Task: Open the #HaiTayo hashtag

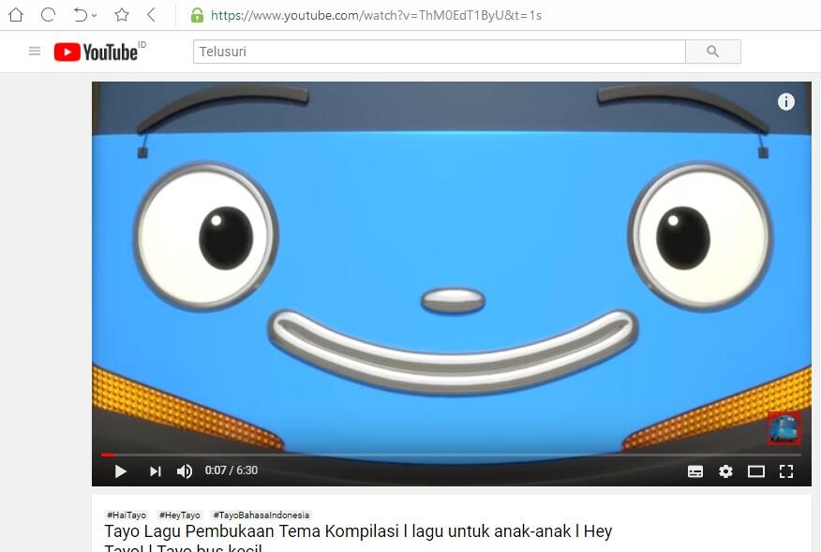Action: (x=127, y=515)
